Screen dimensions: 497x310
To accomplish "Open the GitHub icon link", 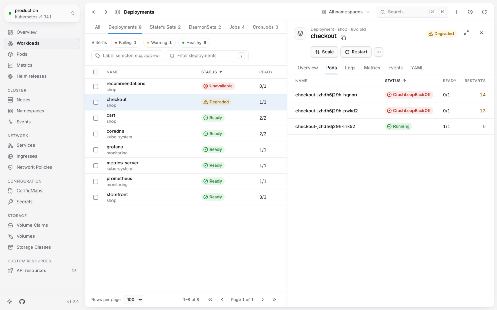I will tap(22, 302).
